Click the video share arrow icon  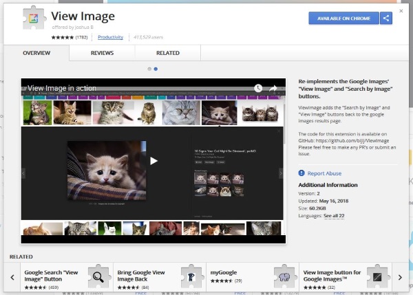click(x=273, y=88)
